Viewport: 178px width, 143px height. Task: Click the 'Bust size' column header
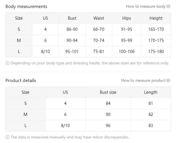click(108, 92)
